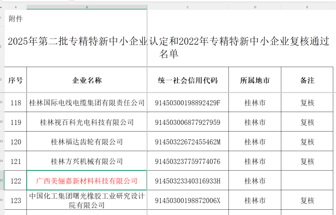Select column header E
This screenshot has height=215, width=336.
306,7
